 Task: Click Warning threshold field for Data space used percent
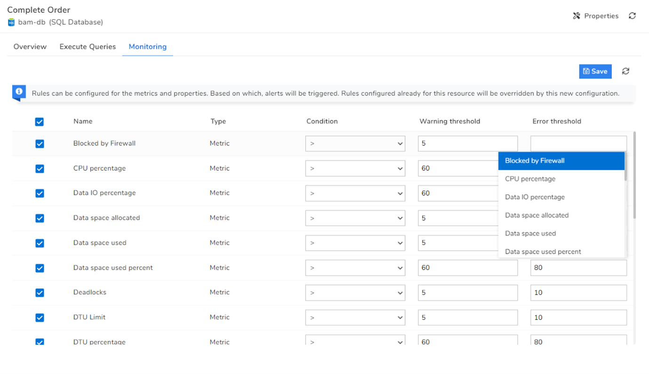click(468, 268)
